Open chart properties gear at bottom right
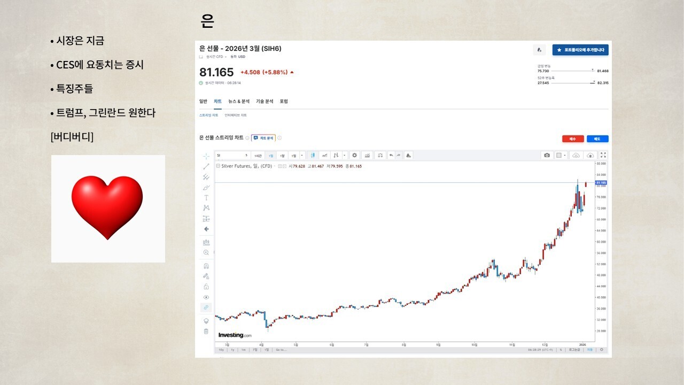Image resolution: width=684 pixels, height=385 pixels. tap(602, 350)
